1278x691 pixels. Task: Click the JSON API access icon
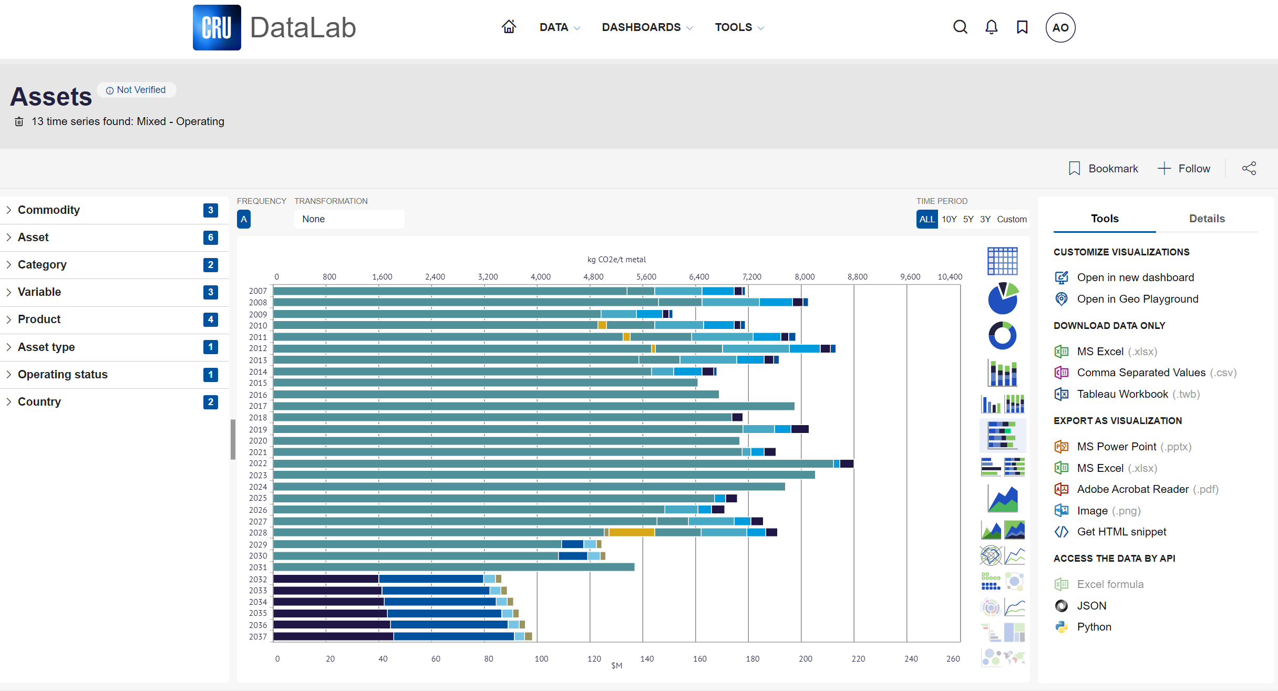(x=1061, y=605)
